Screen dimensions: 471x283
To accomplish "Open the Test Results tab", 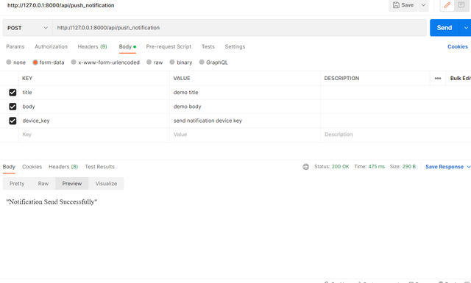I will 100,167.
